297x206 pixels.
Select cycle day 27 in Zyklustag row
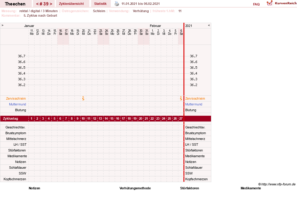tap(181, 119)
